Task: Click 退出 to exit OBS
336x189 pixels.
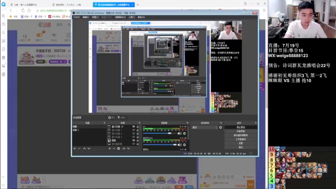Action: [x=241, y=147]
